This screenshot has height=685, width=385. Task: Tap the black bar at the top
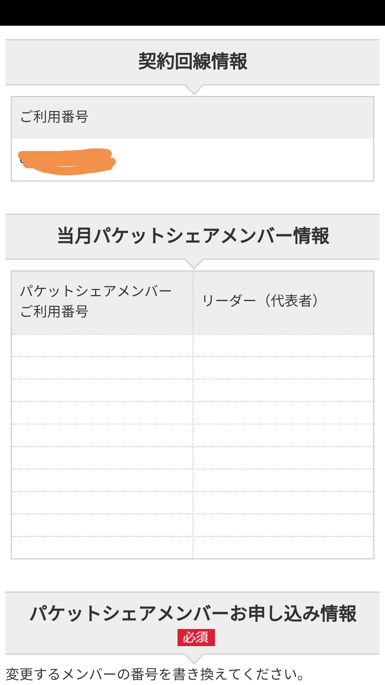192,13
